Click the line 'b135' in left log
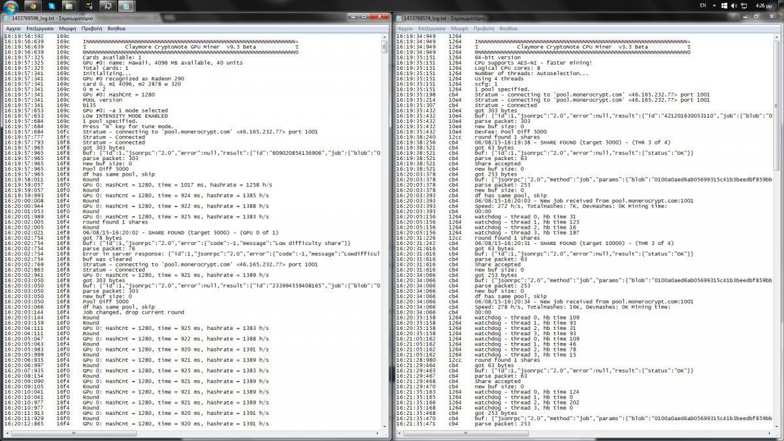Screen dimensions: 784x441 [x=90, y=105]
